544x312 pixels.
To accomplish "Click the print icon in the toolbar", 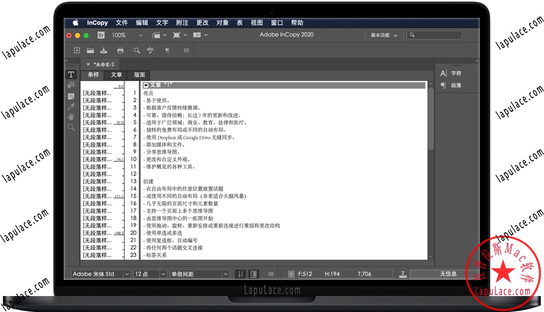I will coord(120,50).
